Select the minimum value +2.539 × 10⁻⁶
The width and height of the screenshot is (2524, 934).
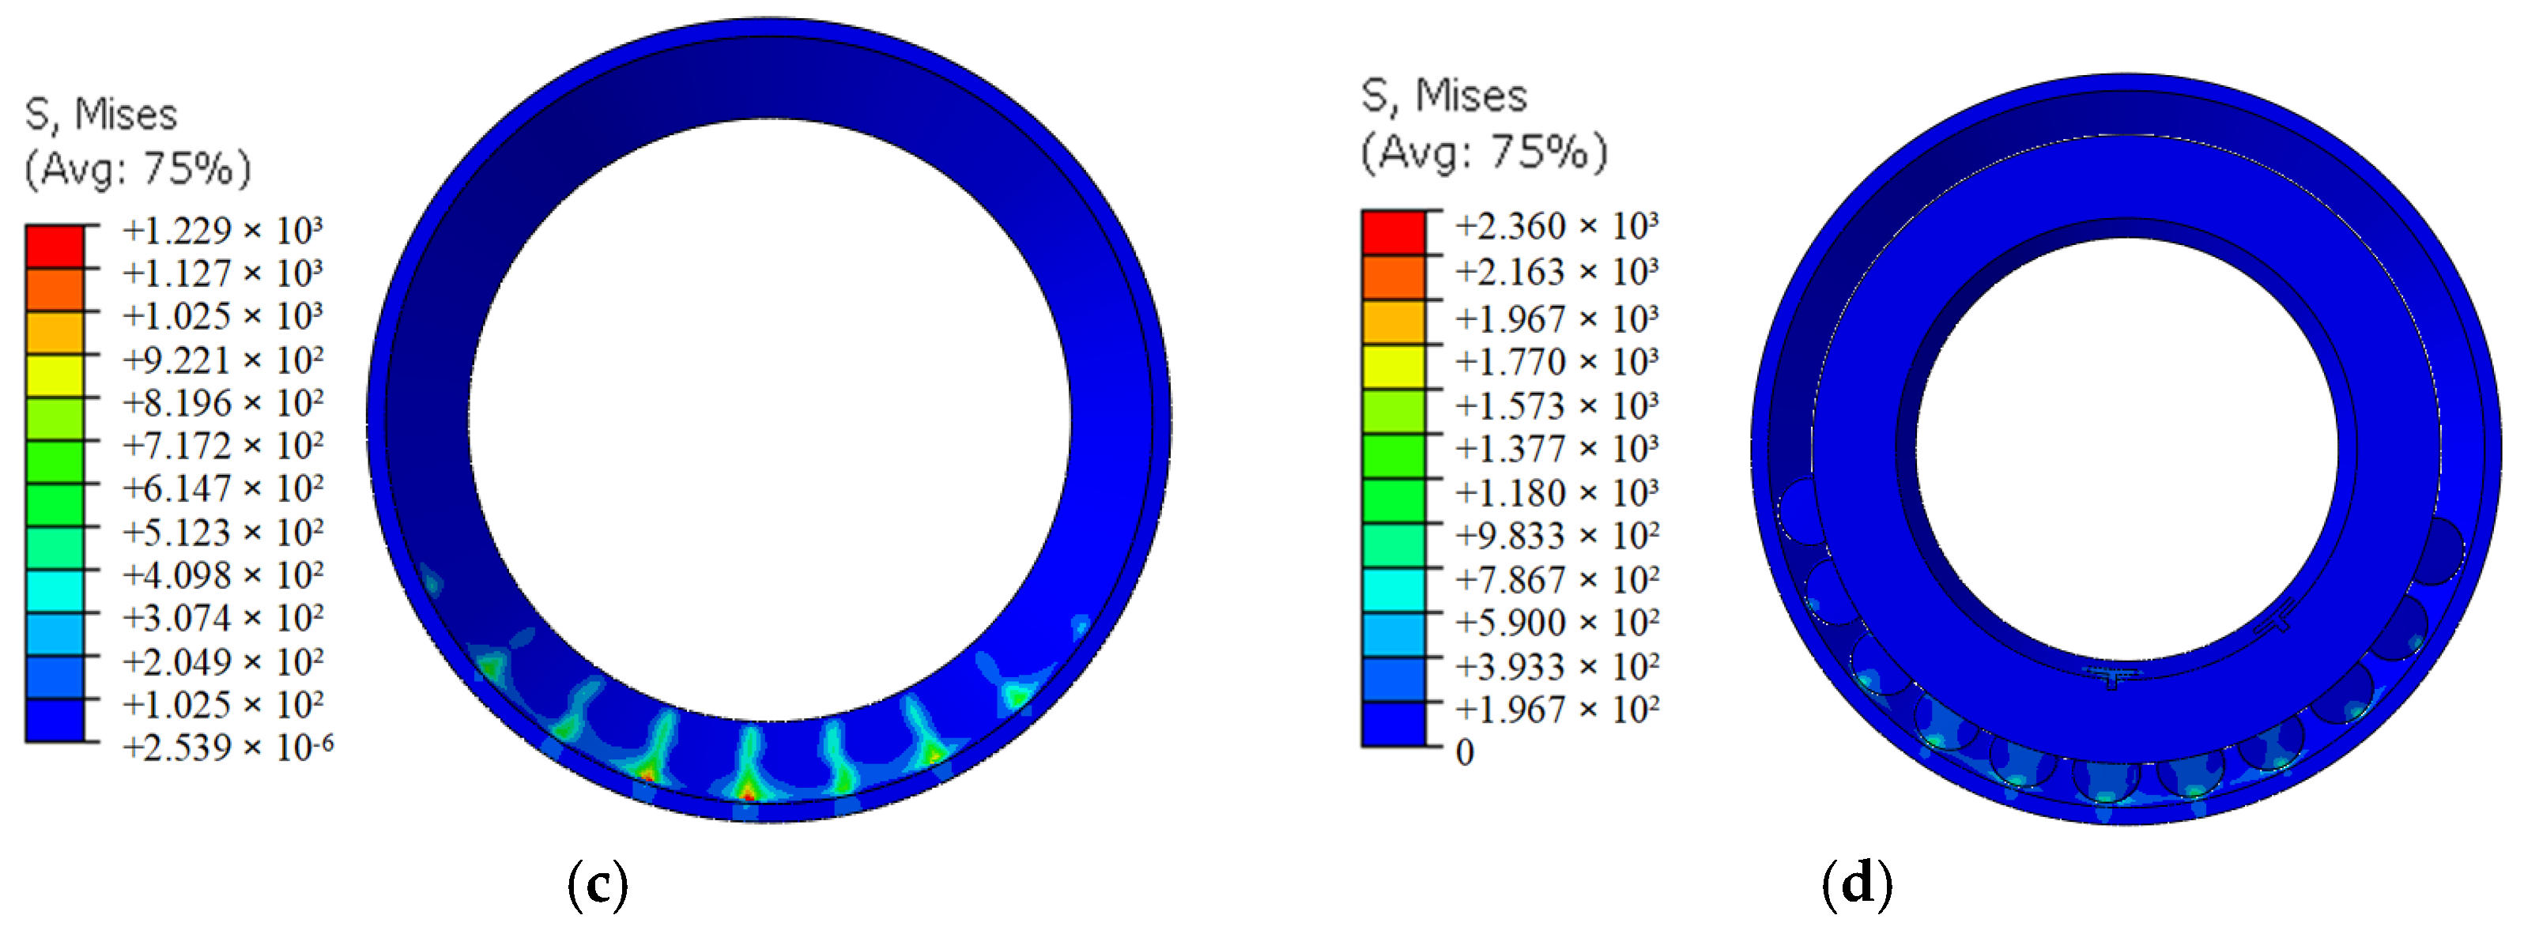(x=228, y=747)
